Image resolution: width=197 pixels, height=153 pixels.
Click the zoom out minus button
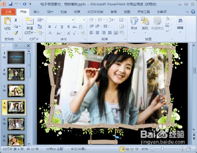coord(152,149)
